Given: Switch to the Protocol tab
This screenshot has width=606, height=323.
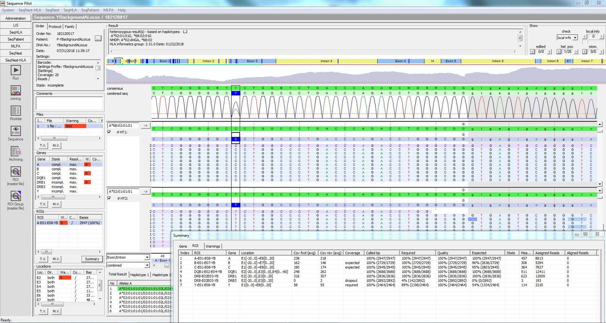Looking at the screenshot, I should coord(55,26).
